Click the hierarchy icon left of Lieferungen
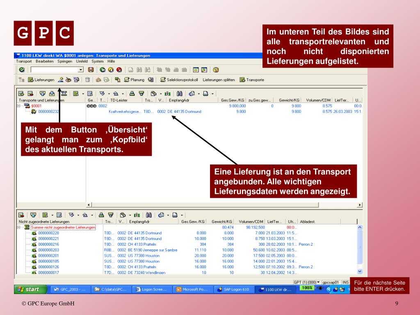This screenshot has width=420, height=315. (22, 80)
